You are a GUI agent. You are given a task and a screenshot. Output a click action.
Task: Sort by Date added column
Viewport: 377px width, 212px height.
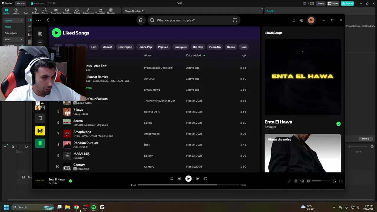196,55
